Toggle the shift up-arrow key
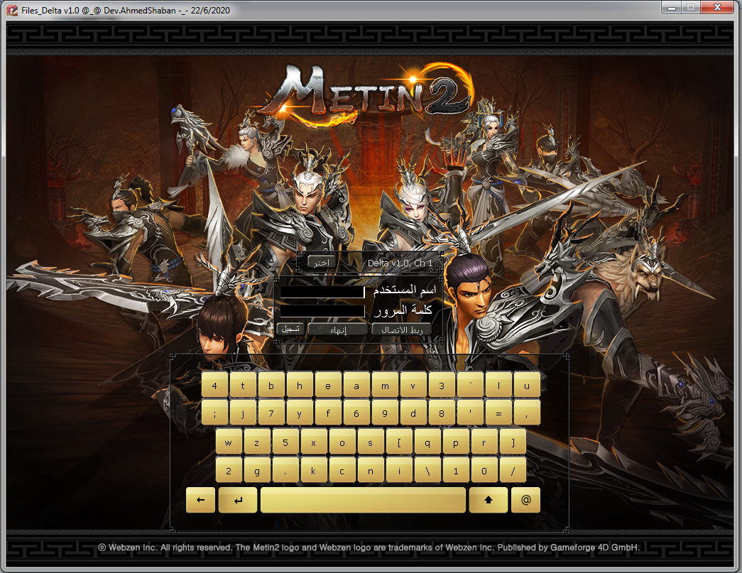The image size is (742, 573). pos(489,500)
